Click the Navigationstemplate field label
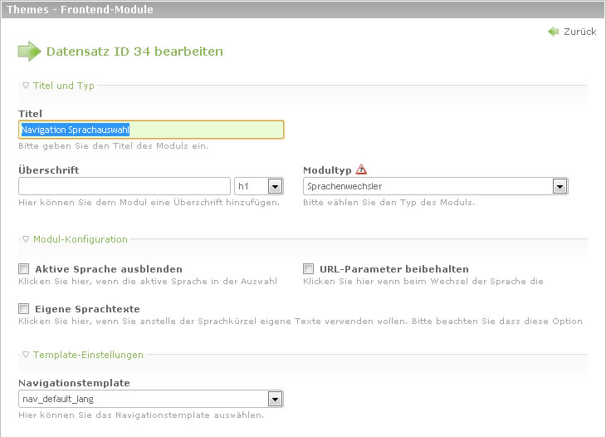The height and width of the screenshot is (437, 606). tap(74, 383)
